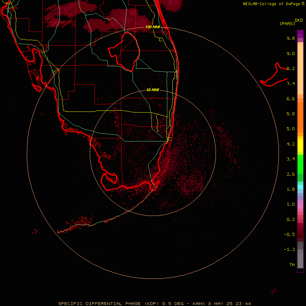Click the 8.2 color scale value
Viewport: 306px width, 306px height.
pyautogui.click(x=291, y=68)
